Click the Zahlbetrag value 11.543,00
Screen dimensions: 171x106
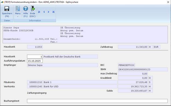pyautogui.click(x=133, y=47)
